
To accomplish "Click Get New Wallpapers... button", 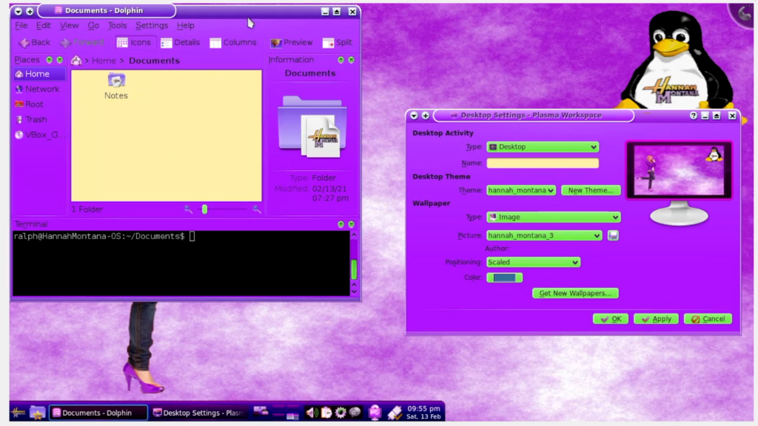I will pos(575,293).
